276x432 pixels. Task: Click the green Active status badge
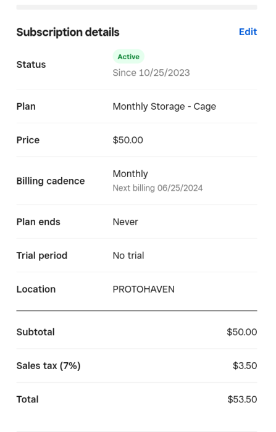click(128, 57)
